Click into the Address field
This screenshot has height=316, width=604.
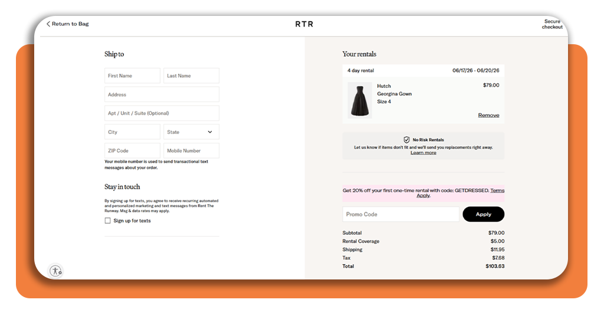point(162,94)
